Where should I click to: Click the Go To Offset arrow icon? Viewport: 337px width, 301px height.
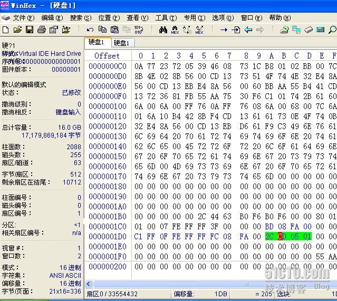(224, 30)
